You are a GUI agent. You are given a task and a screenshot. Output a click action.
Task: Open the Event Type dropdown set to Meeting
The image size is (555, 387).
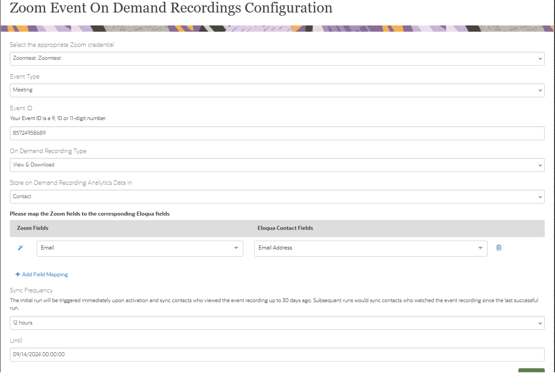(277, 90)
